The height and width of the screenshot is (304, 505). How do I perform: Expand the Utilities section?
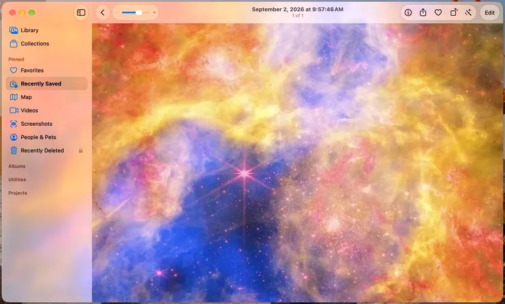coord(17,179)
